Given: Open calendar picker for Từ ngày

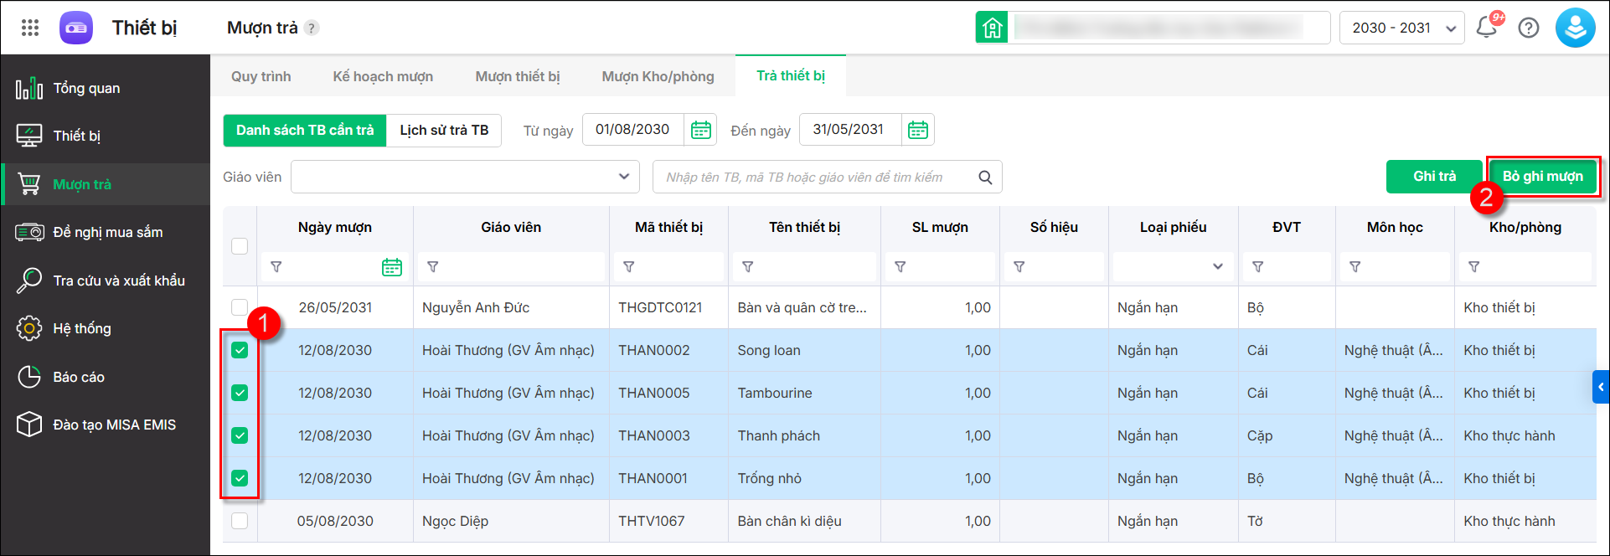Looking at the screenshot, I should tap(701, 130).
